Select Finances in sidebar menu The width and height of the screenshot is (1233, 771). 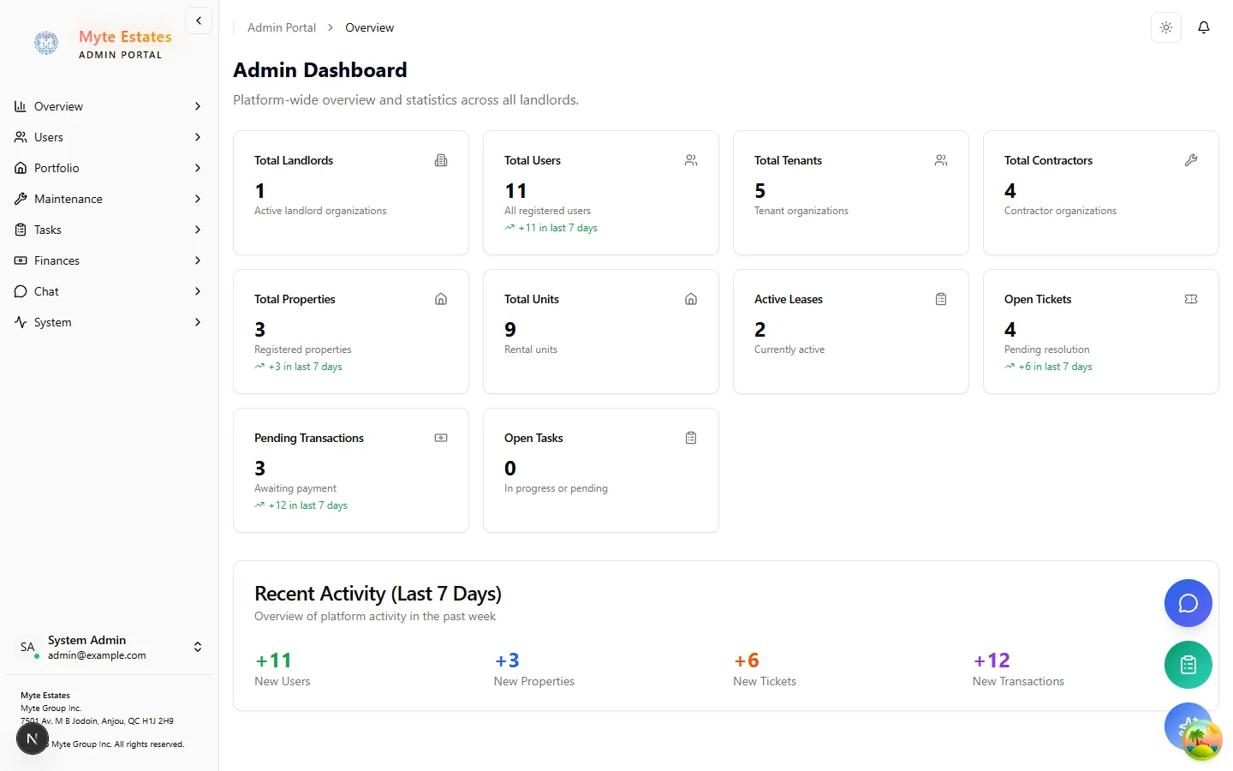click(109, 260)
